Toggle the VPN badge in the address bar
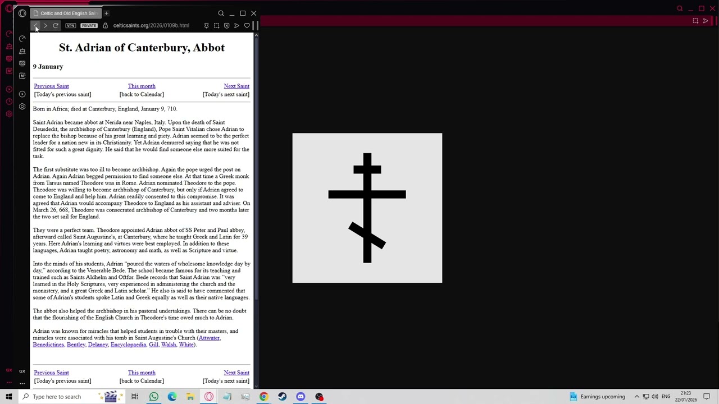Screen dimensions: 719x404 click(70, 25)
